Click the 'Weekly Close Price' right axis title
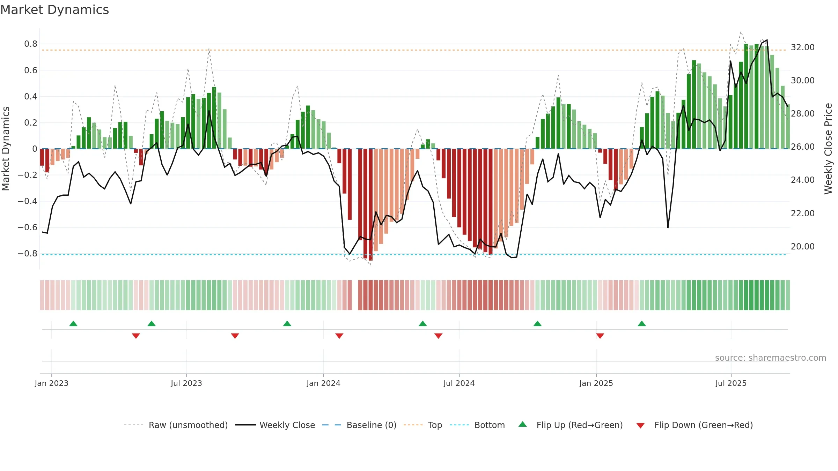The image size is (838, 471). 828,149
